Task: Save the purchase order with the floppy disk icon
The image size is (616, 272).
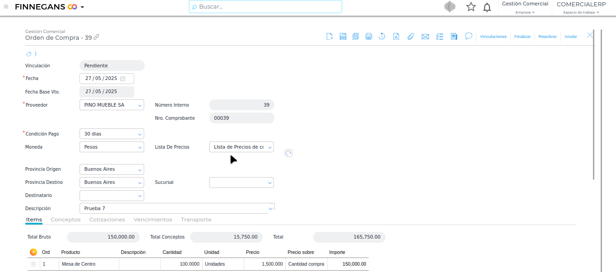Action: [343, 37]
